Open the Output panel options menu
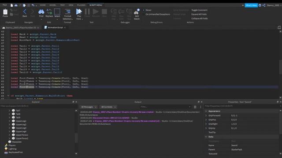The image size is (282, 158). coord(200,107)
